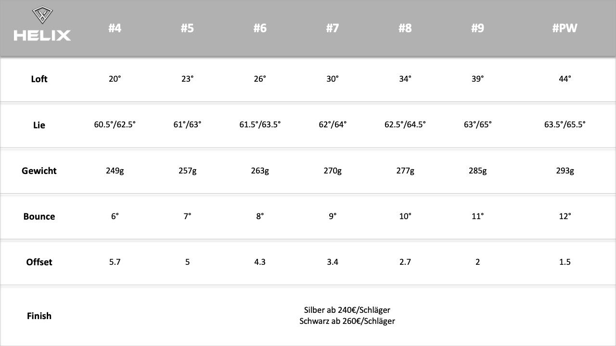This screenshot has width=616, height=346.
Task: Click Schwarz ab 260€/Schläger text
Action: [347, 321]
